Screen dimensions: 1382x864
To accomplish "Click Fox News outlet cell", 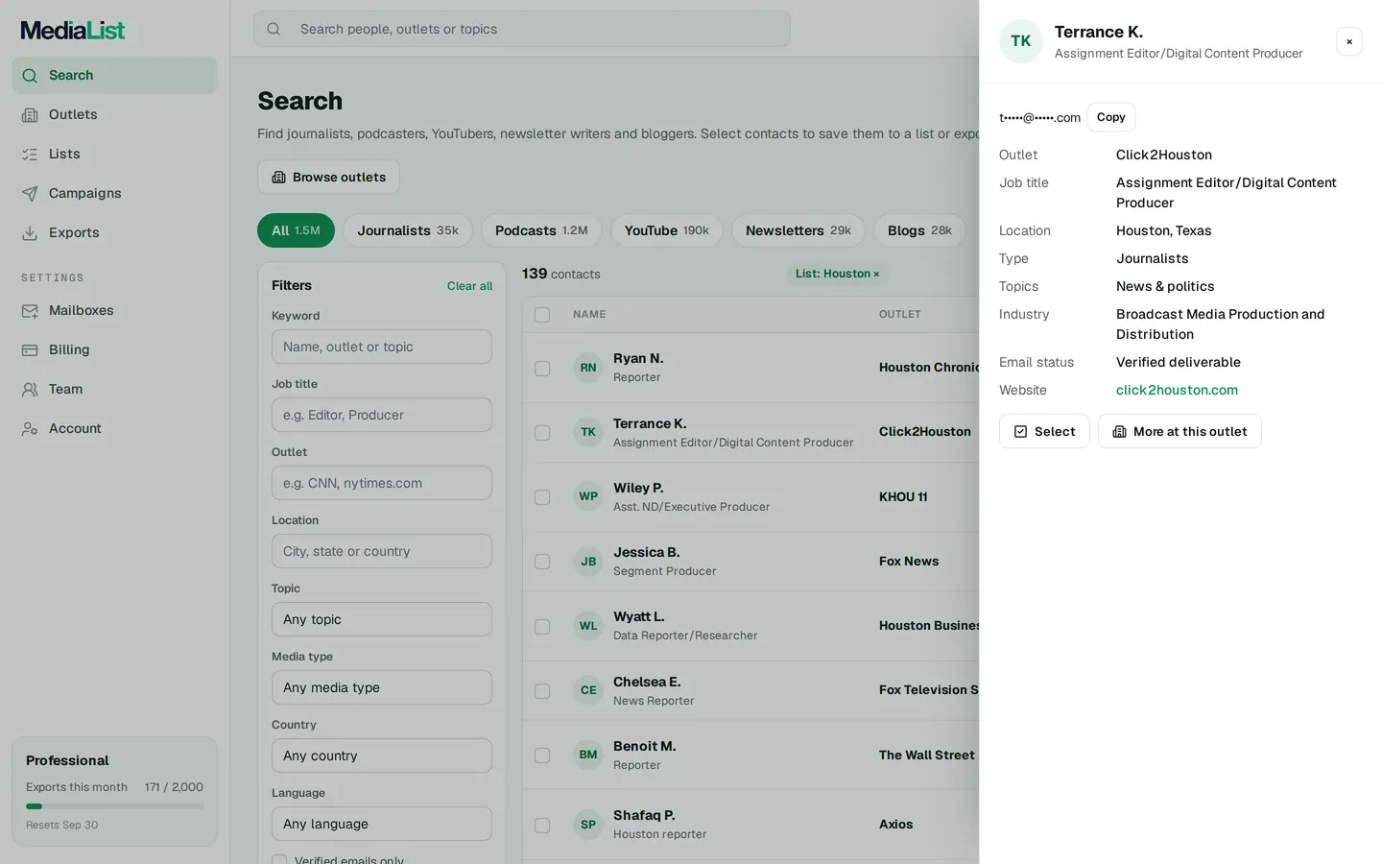I will pyautogui.click(x=909, y=562).
